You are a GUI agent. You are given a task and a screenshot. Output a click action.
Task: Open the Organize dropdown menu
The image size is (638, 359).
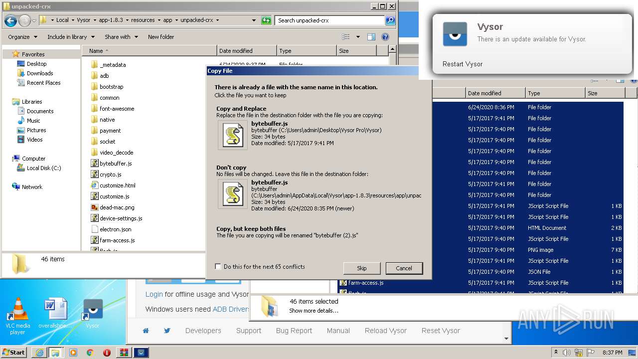coord(23,37)
